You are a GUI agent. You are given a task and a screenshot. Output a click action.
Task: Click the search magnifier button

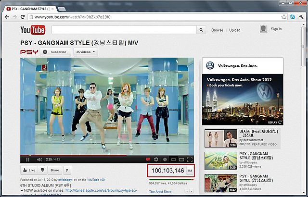coord(201,30)
